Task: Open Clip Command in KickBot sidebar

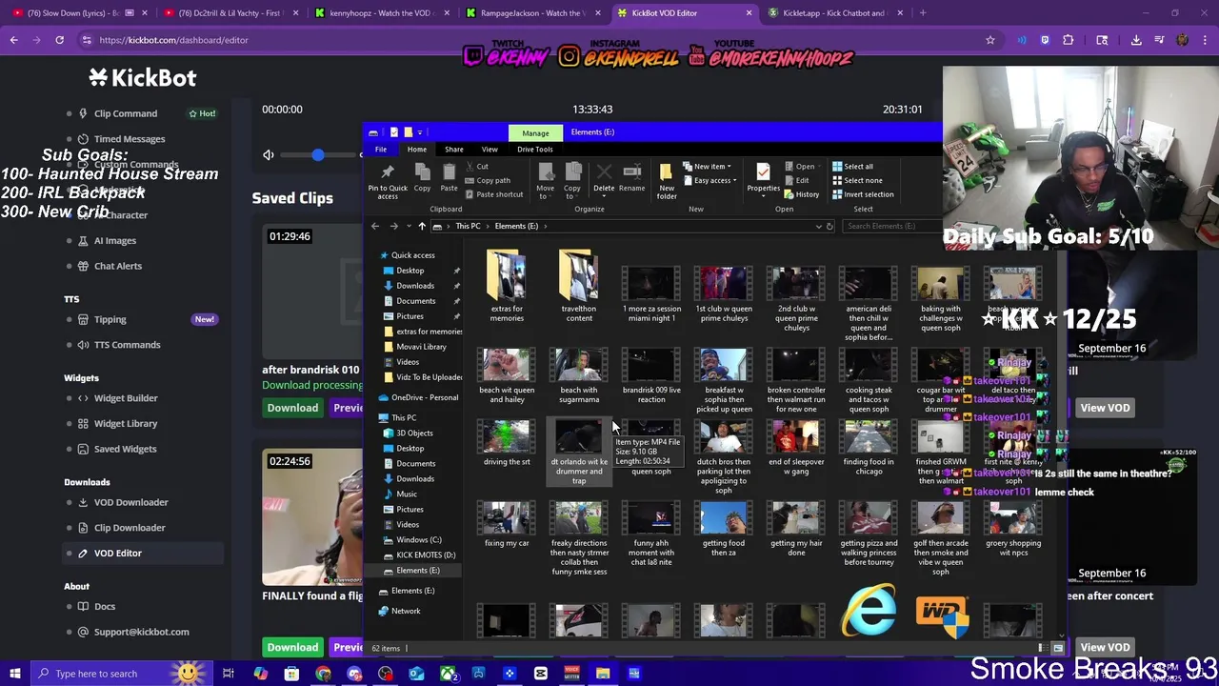Action: coord(125,113)
